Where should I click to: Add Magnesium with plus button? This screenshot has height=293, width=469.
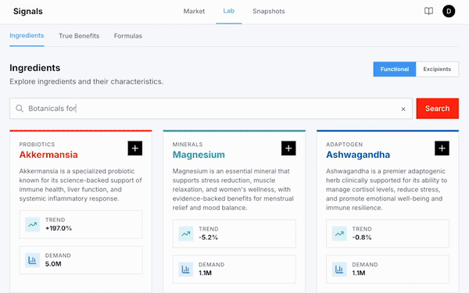pos(288,148)
